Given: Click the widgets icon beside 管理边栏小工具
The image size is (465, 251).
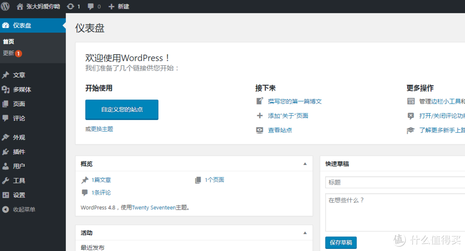Looking at the screenshot, I should coord(411,101).
